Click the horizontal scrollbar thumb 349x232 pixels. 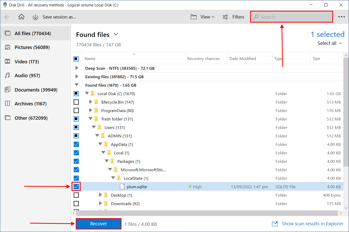207,213
